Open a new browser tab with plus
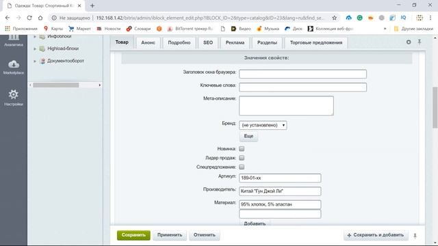This screenshot has width=438, height=246. coord(92,5)
